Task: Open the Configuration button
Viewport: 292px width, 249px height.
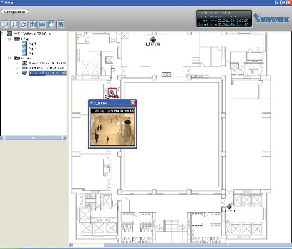Action: click(15, 12)
